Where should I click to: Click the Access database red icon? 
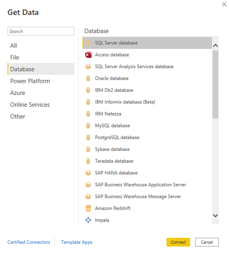pos(88,55)
